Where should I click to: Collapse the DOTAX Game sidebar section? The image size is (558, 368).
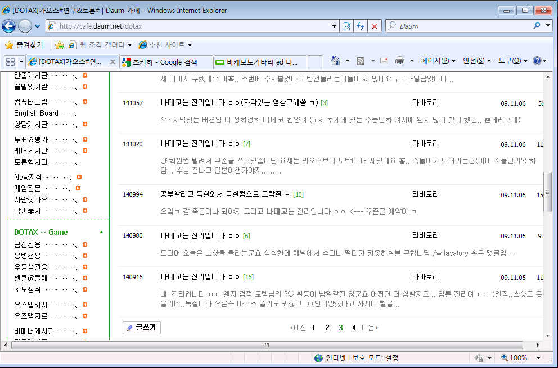(x=101, y=232)
